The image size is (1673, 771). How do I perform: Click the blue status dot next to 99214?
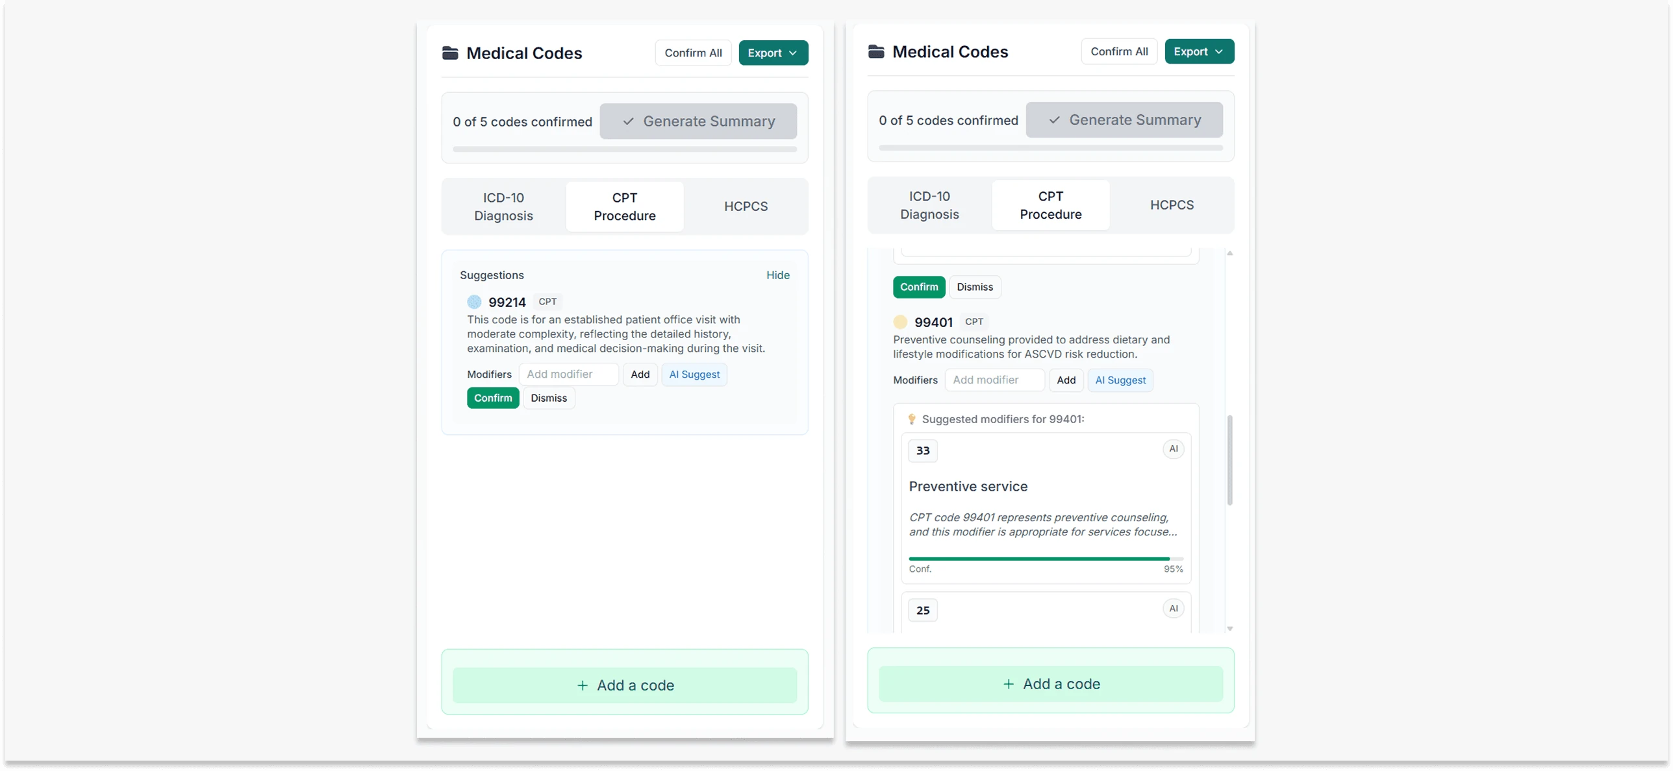tap(474, 302)
